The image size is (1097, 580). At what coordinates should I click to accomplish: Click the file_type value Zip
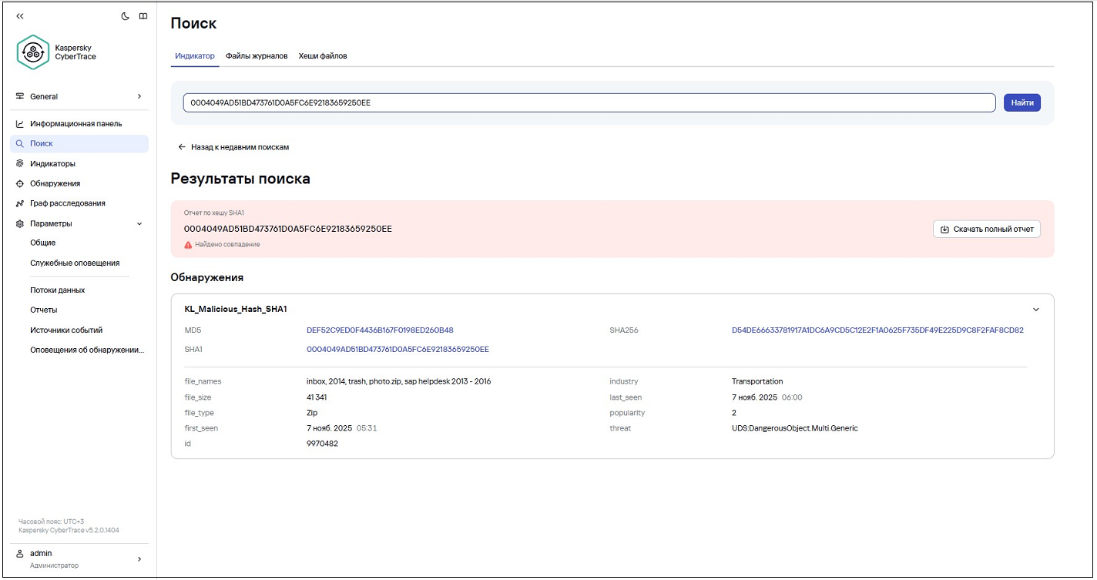[312, 413]
